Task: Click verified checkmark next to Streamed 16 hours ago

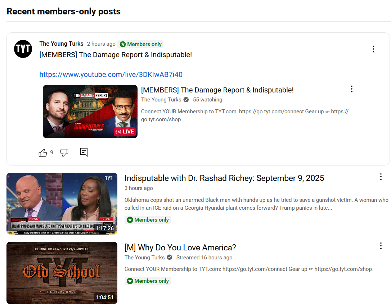Action: pyautogui.click(x=170, y=257)
